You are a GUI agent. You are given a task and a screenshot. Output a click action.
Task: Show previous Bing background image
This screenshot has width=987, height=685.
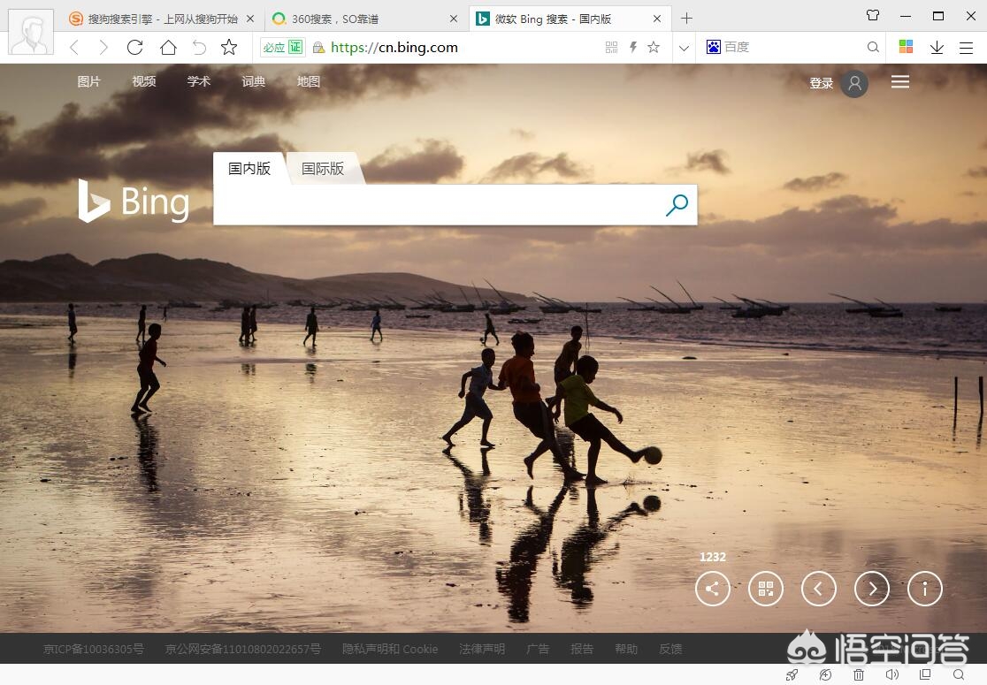point(819,589)
